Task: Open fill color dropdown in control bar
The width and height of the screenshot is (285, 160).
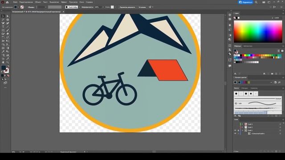Action: [18, 7]
